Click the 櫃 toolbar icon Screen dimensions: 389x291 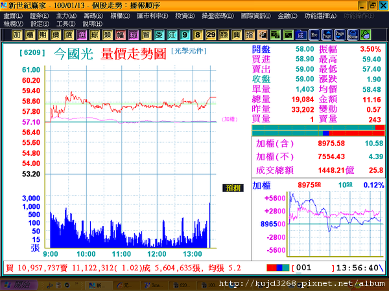(30, 35)
